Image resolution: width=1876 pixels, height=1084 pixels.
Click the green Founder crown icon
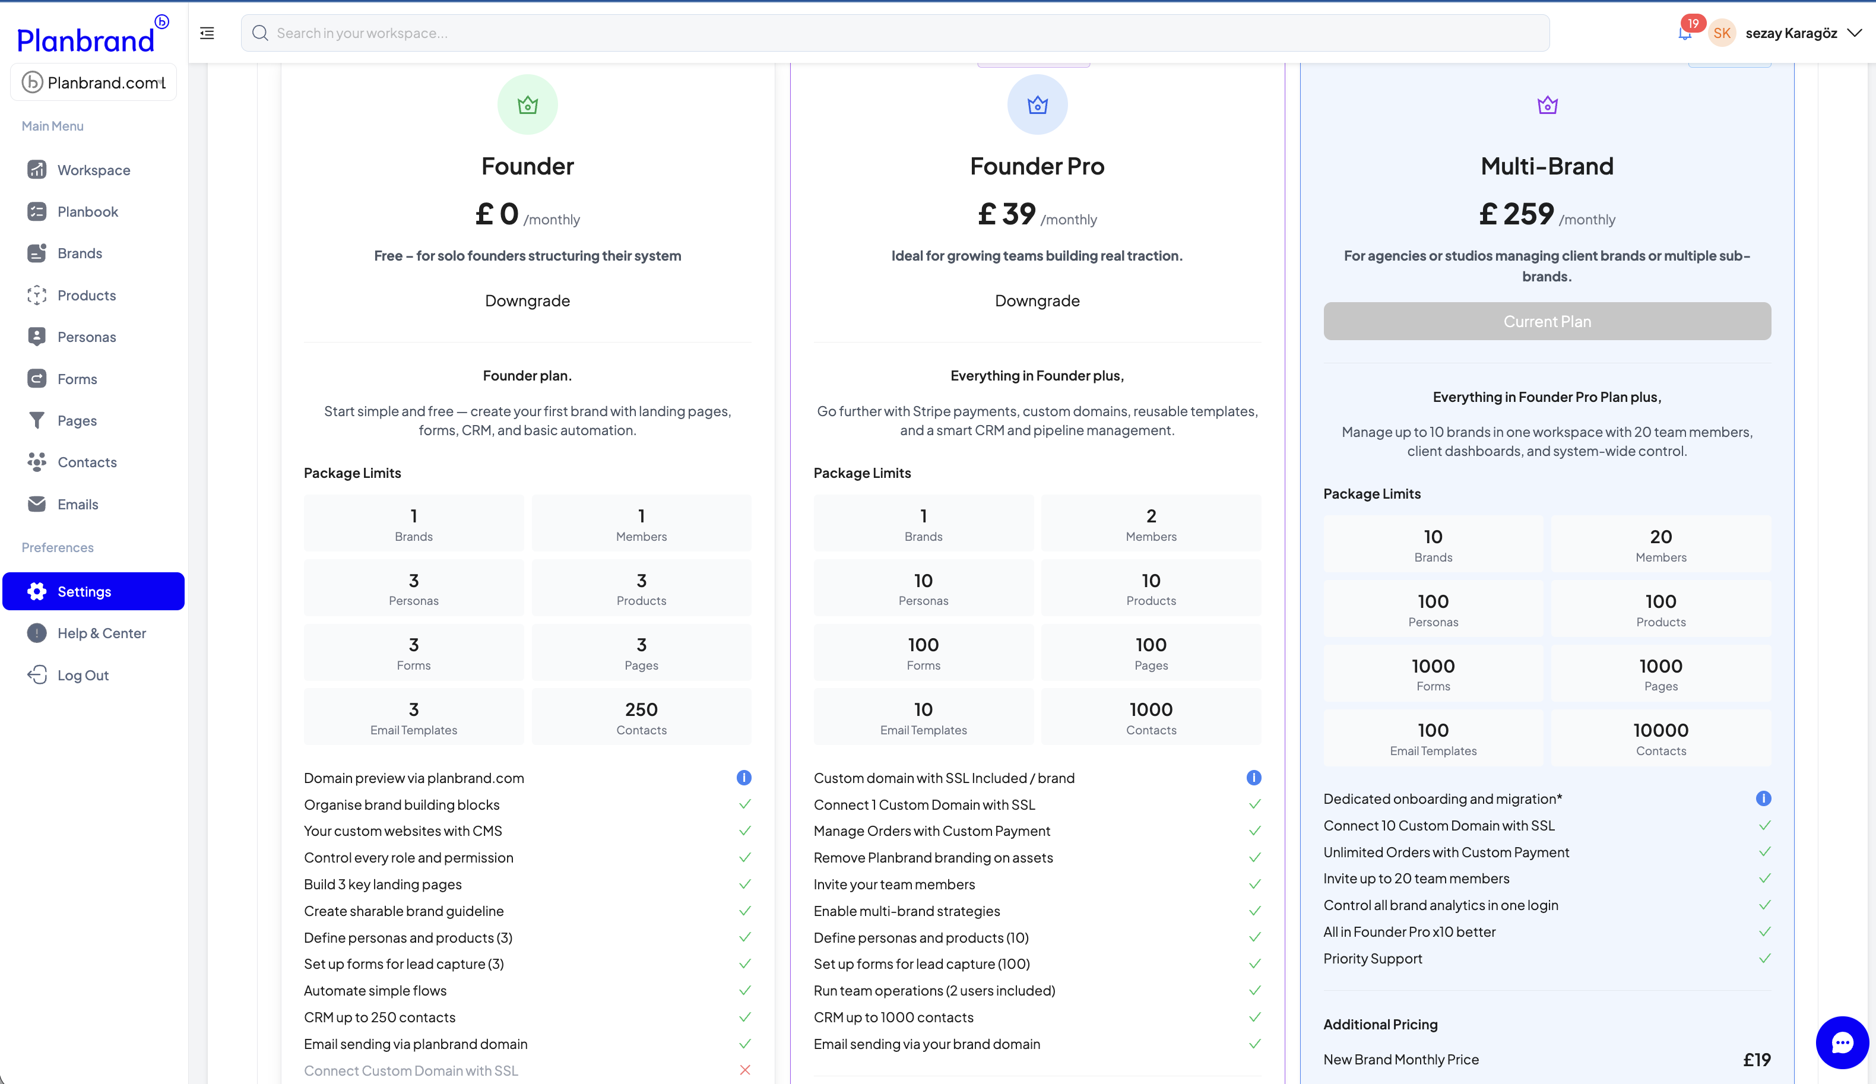click(527, 105)
